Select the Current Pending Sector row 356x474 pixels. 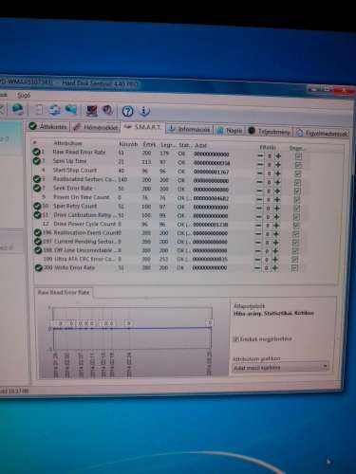pyautogui.click(x=168, y=242)
